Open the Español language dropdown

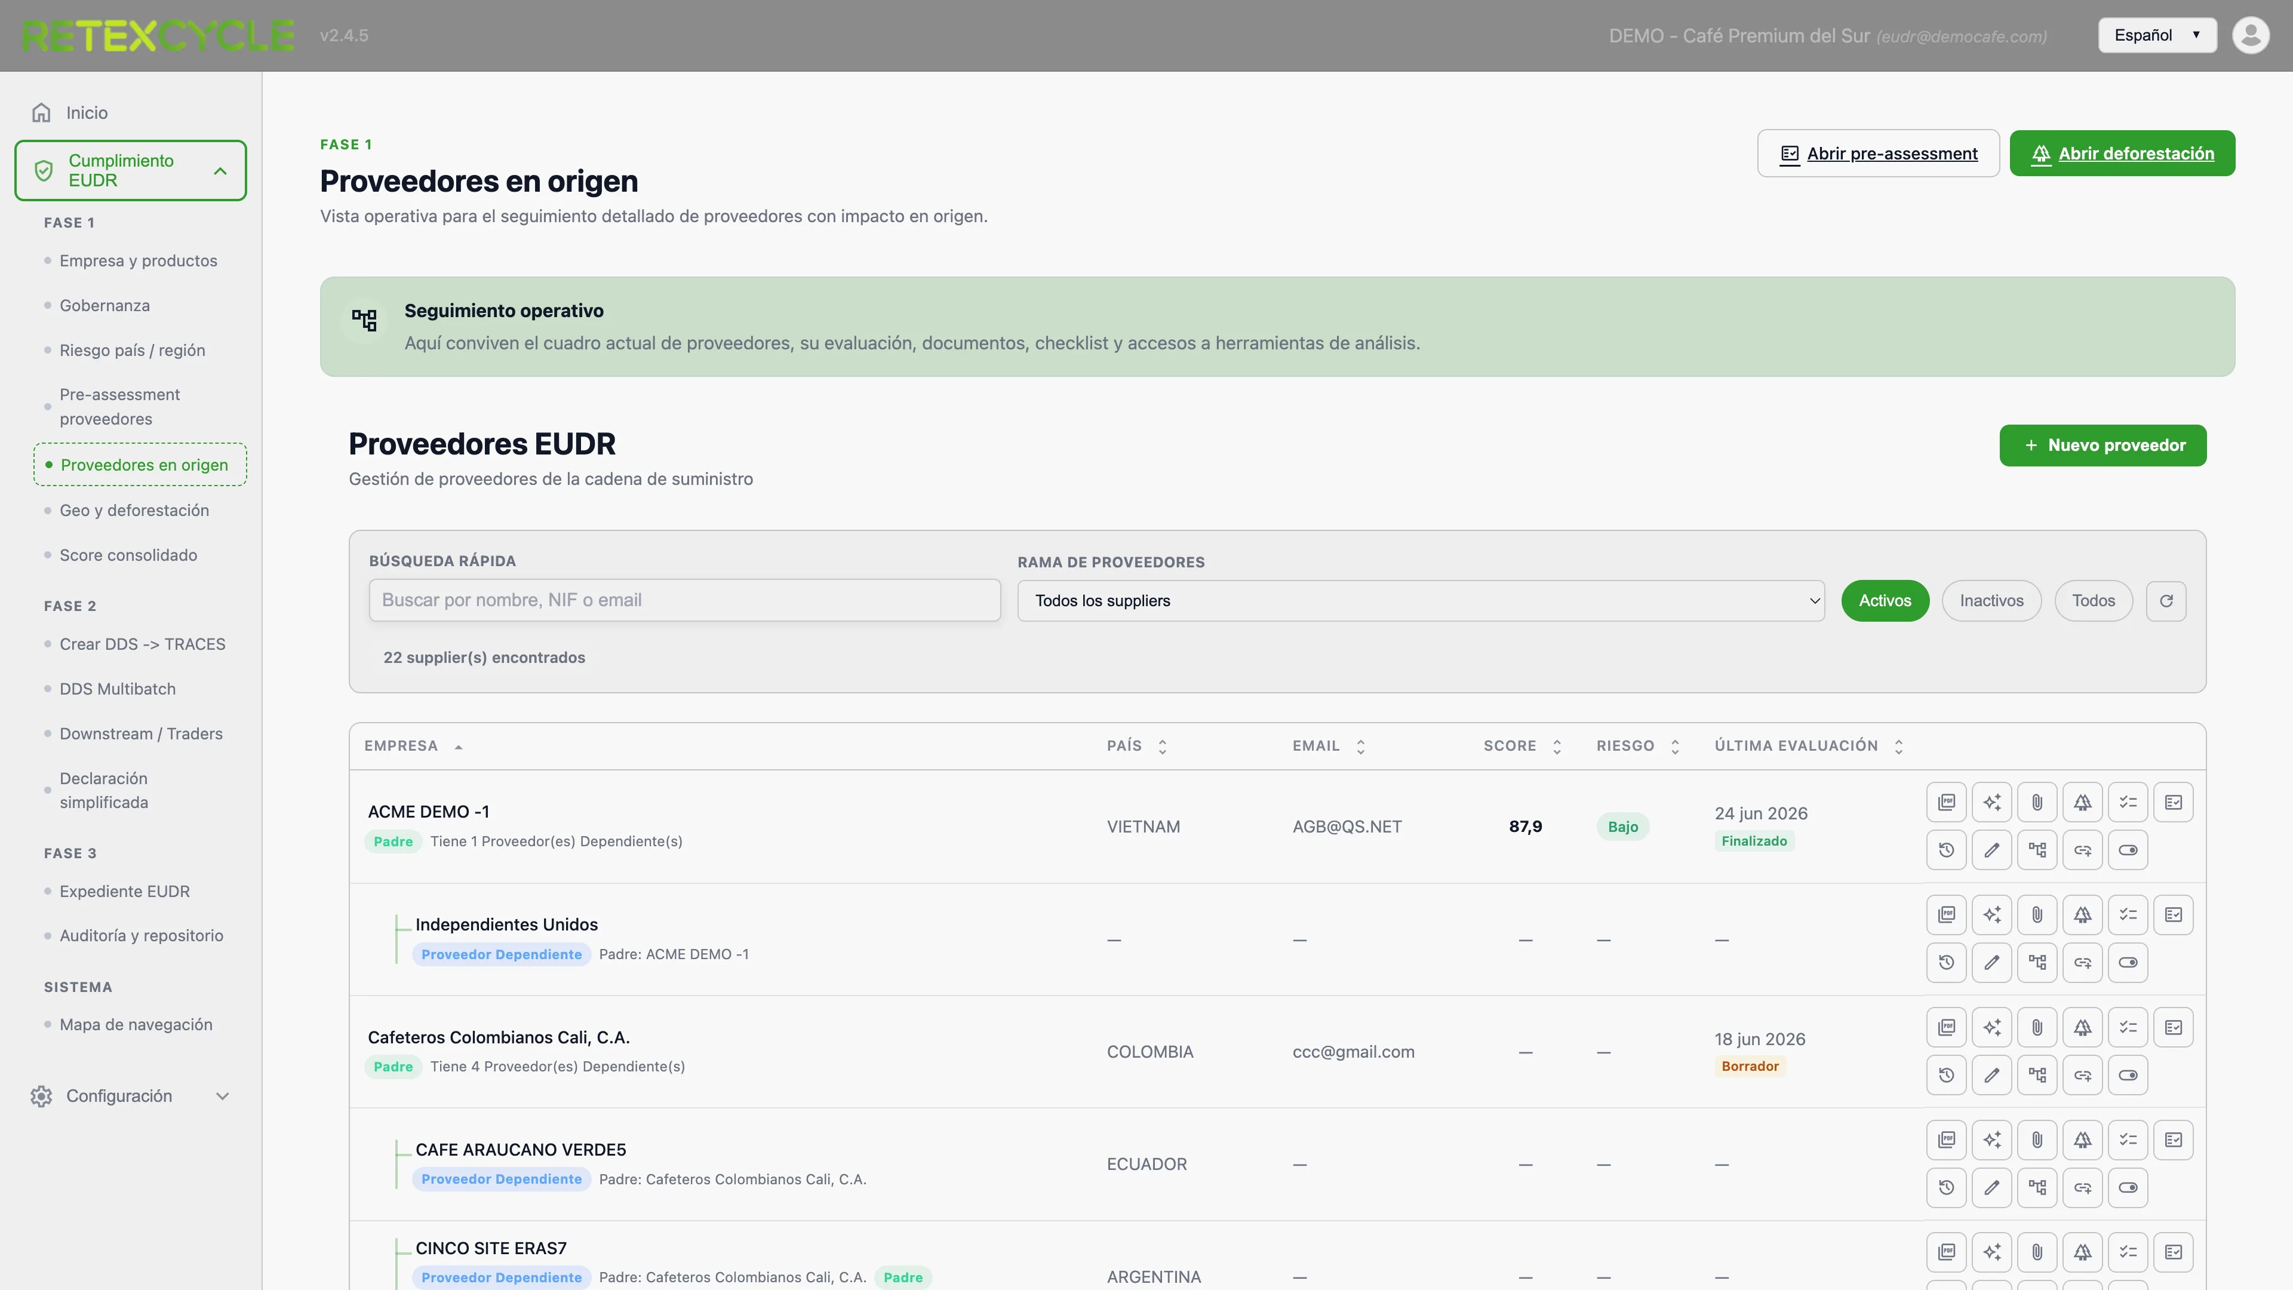[2157, 35]
